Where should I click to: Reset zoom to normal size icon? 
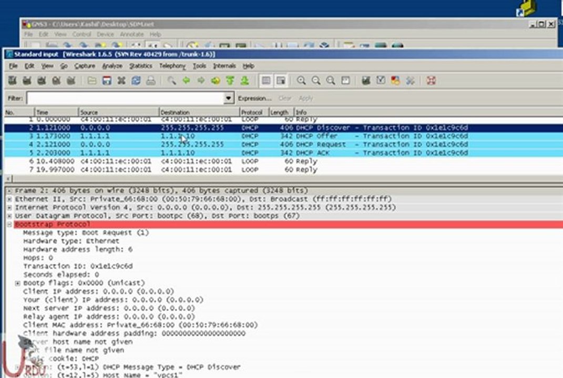pyautogui.click(x=331, y=81)
